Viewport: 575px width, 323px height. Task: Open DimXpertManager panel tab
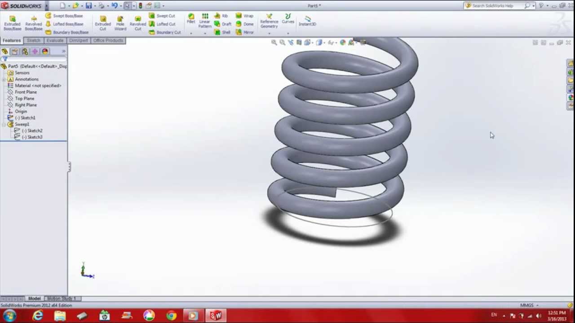pos(35,52)
